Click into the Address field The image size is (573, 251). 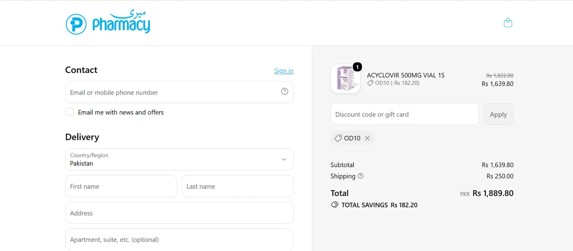[179, 213]
